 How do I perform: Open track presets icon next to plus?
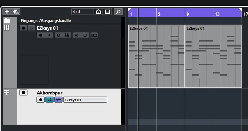coord(16,12)
